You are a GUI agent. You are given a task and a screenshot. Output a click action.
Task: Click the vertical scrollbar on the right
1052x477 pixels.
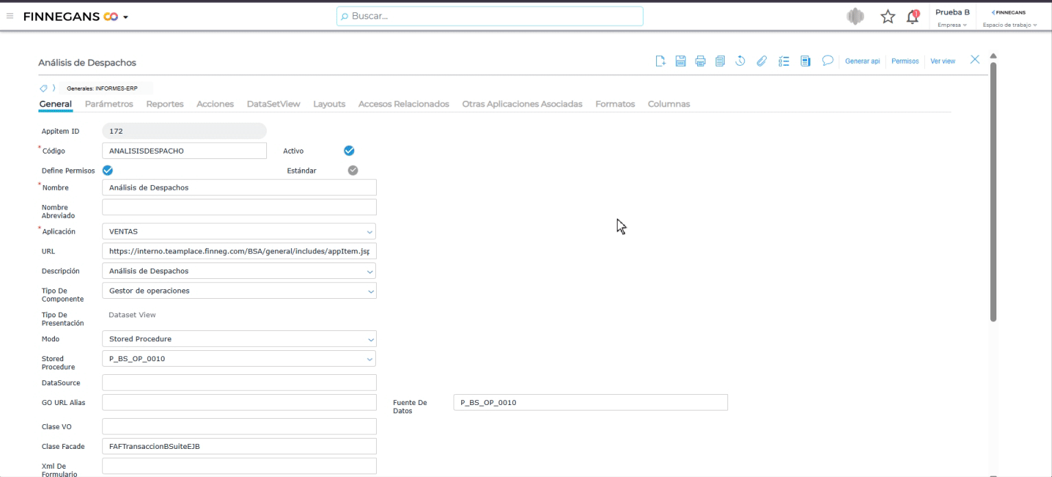[993, 192]
